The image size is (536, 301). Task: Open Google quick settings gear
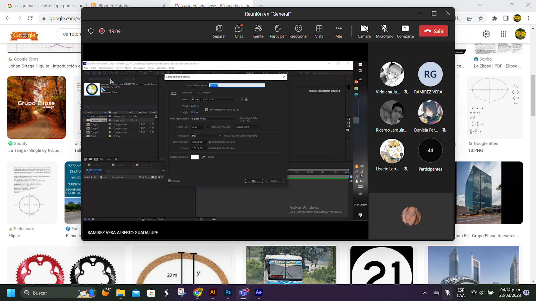[486, 34]
